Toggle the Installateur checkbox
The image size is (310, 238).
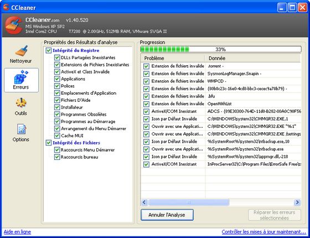point(57,107)
